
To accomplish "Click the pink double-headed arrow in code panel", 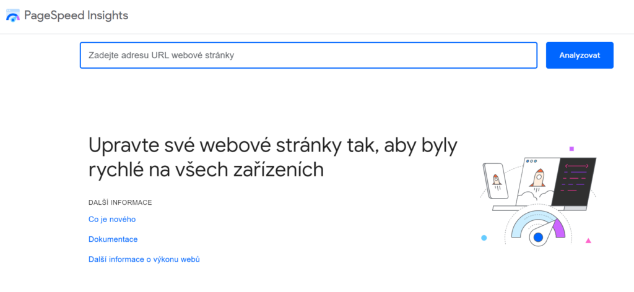I will (x=577, y=166).
